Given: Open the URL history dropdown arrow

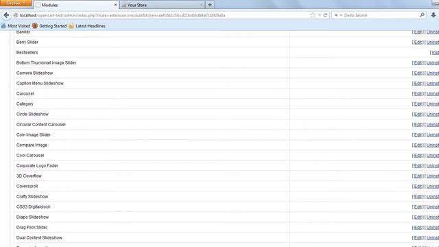Looking at the screenshot, I should [319, 15].
